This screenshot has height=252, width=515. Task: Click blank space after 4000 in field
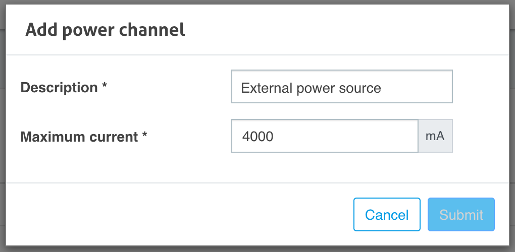[x=345, y=136]
